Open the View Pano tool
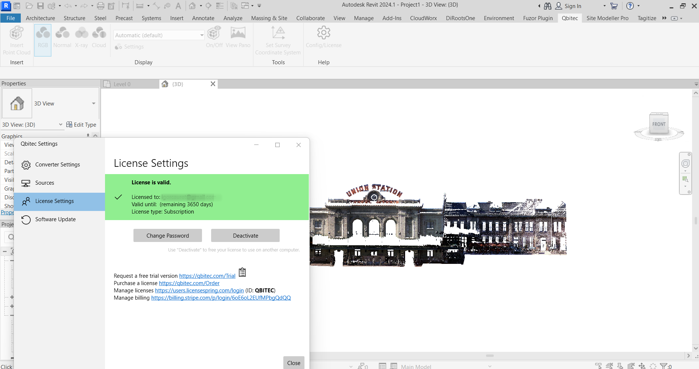This screenshot has height=369, width=699. [x=238, y=37]
